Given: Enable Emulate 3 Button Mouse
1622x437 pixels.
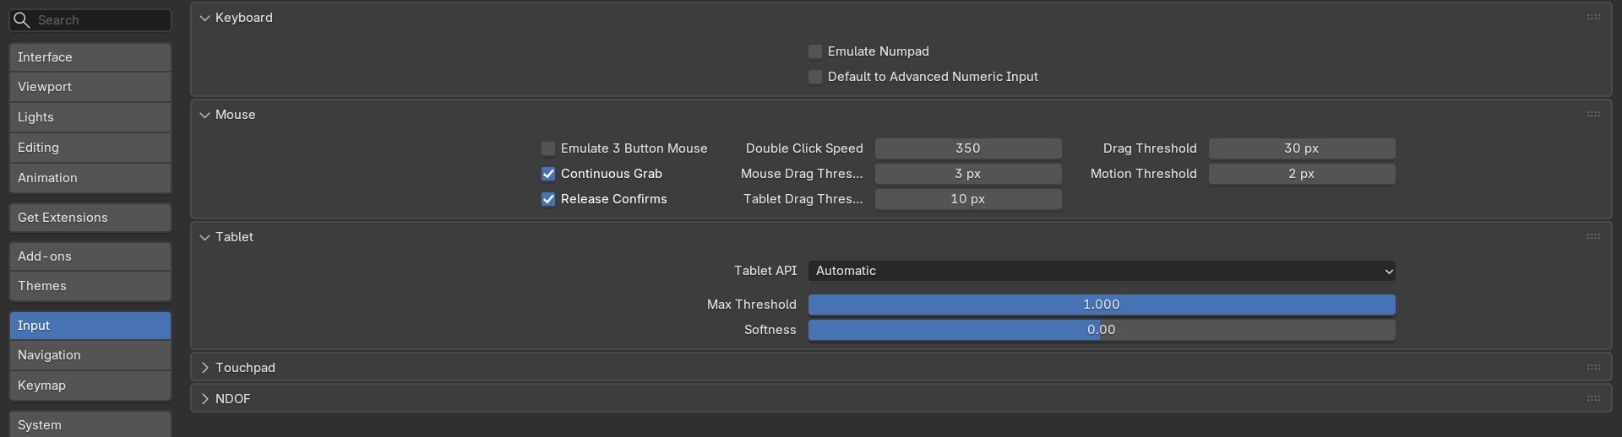Looking at the screenshot, I should point(548,148).
